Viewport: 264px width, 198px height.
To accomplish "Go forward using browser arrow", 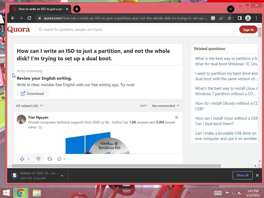I will pos(21,18).
